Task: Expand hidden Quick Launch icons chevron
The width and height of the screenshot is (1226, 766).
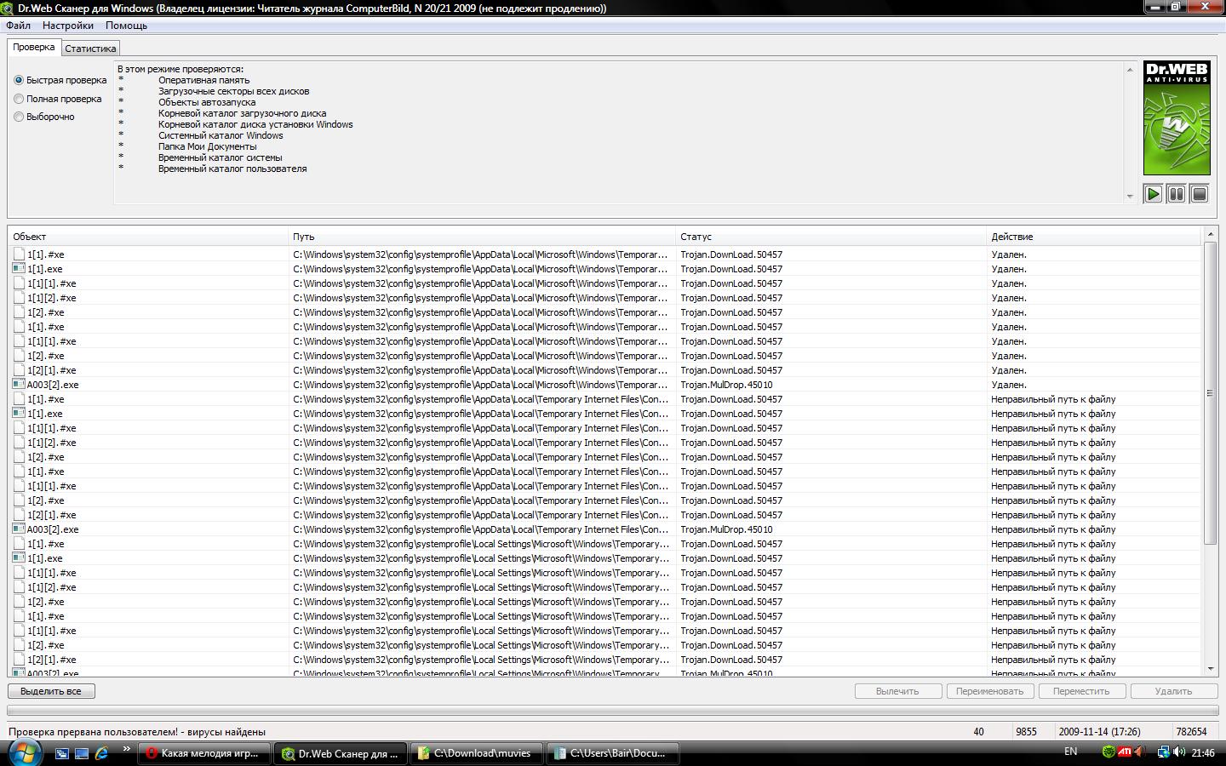Action: coord(126,750)
